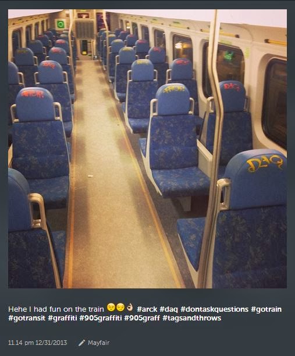Browse the #tagsandthrows hashtag
Image resolution: width=295 pixels, height=356 pixels.
(191, 318)
